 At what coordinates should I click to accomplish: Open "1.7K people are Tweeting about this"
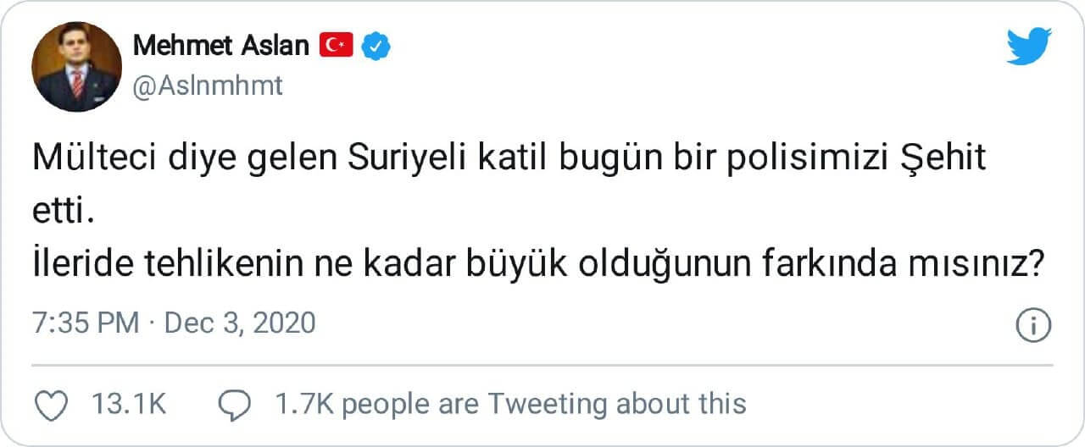(x=510, y=405)
